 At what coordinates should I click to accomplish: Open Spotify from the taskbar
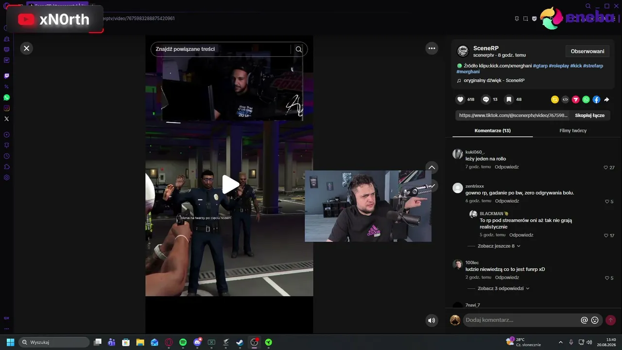pos(183,342)
